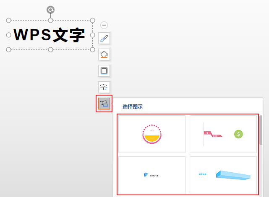
Task: Click the diagram panel vertical scrollbar
Action: tap(261, 130)
